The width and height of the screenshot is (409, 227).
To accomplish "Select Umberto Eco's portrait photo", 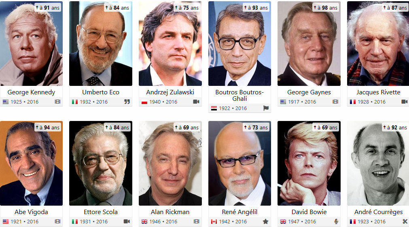I will tap(101, 44).
